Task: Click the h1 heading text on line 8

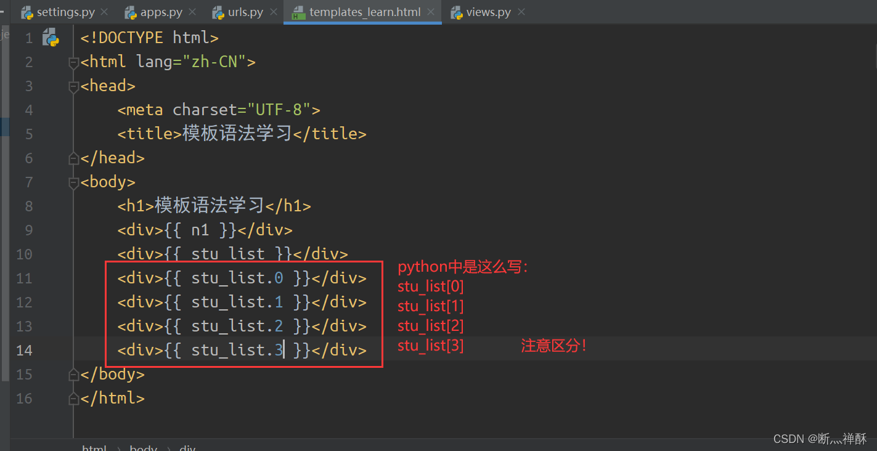Action: (x=210, y=206)
